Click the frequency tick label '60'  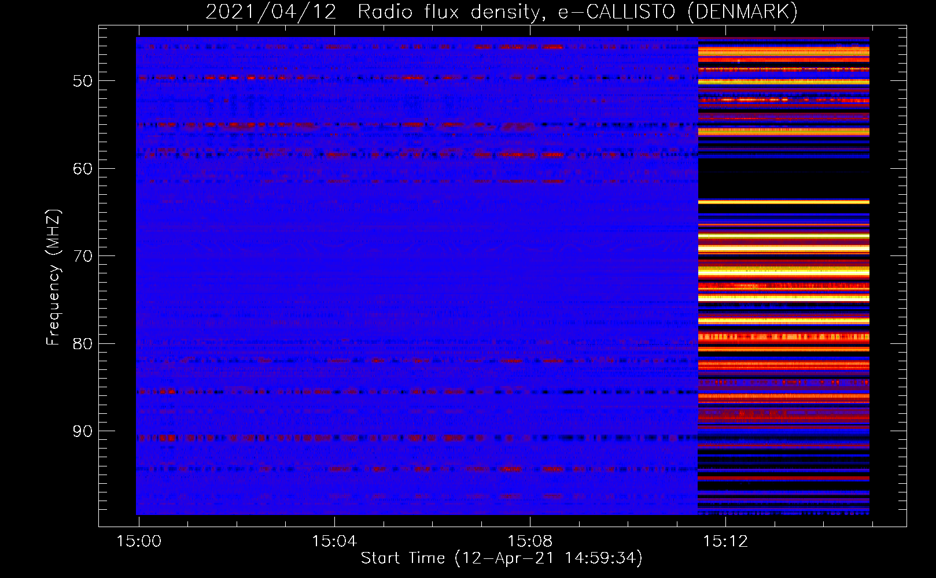(x=83, y=169)
